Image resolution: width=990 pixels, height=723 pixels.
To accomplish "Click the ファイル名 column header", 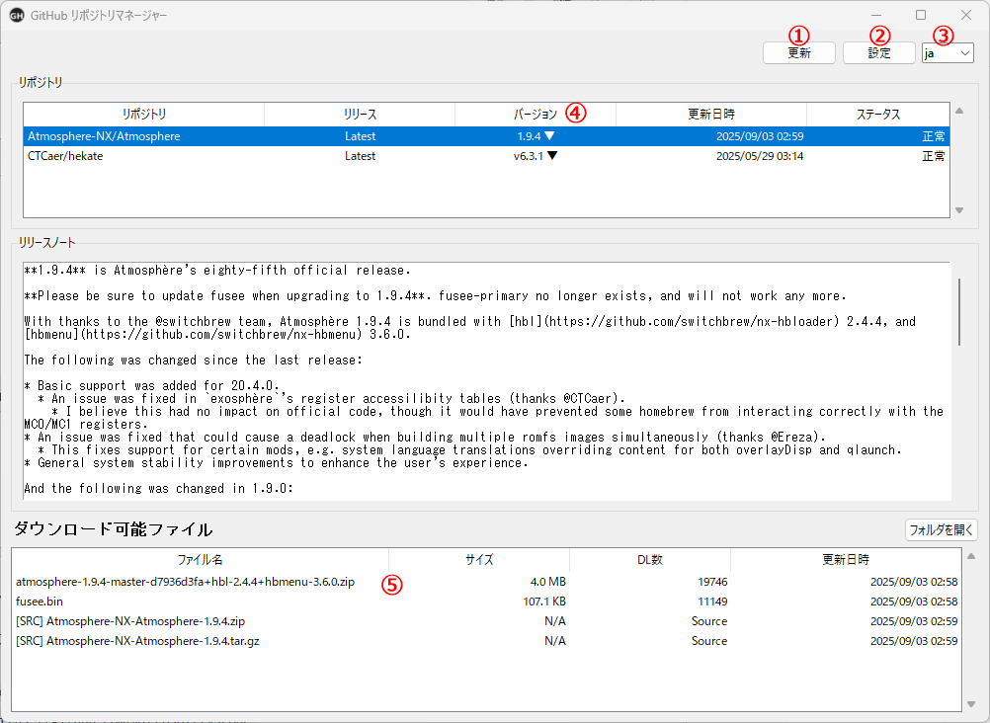I will point(200,559).
